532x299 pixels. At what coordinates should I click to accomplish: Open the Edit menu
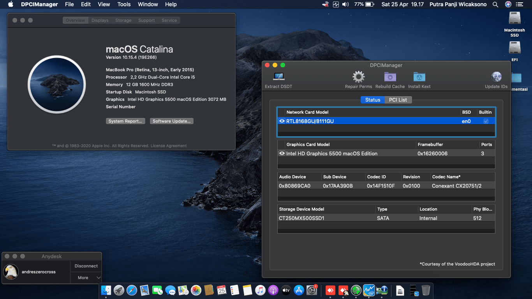[86, 4]
